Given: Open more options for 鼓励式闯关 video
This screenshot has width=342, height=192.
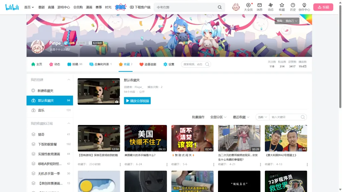Looking at the screenshot, I should coord(213,164).
